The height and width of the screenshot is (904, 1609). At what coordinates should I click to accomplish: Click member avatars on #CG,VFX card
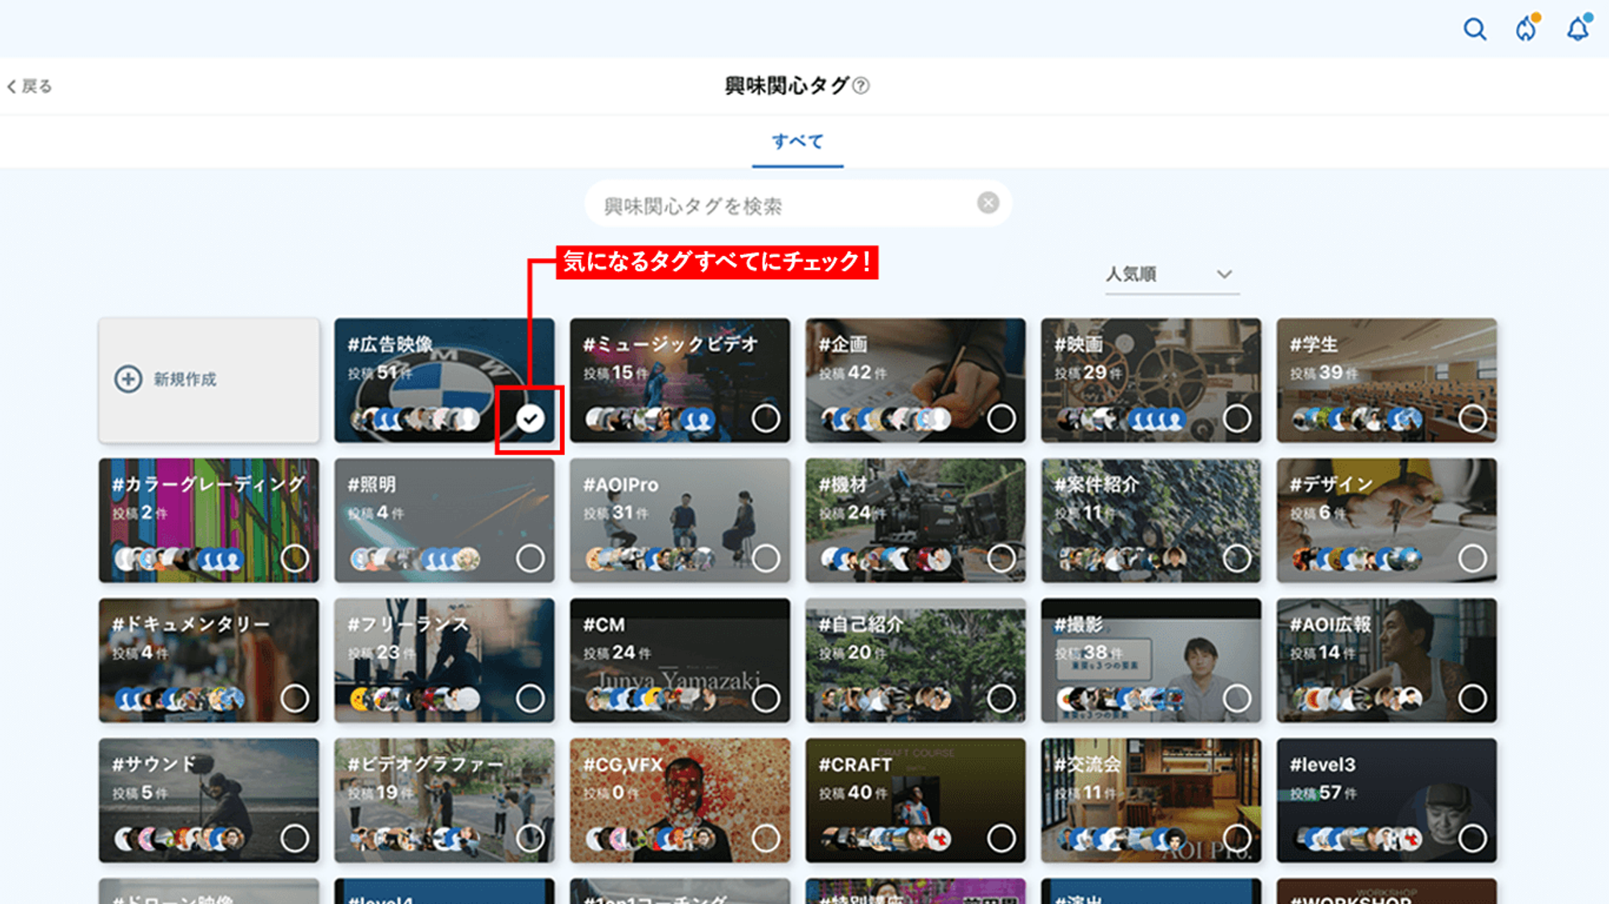coord(651,839)
